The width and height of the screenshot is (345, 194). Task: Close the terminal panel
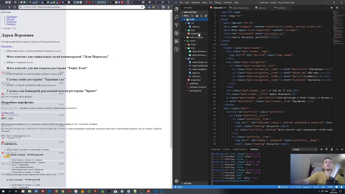(x=342, y=149)
